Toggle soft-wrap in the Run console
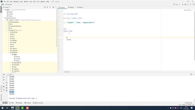195x110 pixels. point(7,82)
